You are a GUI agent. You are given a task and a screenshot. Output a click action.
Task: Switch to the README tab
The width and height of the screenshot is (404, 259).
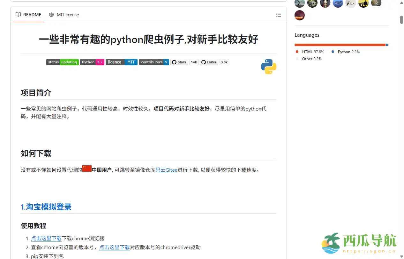click(x=32, y=14)
